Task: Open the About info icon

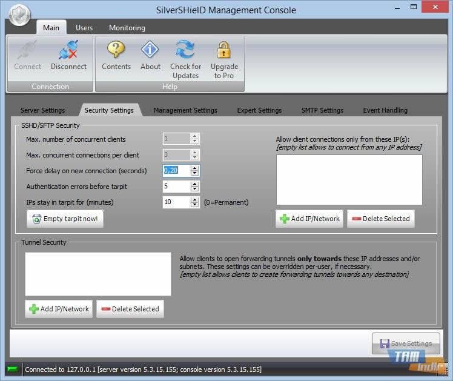Action: click(150, 51)
